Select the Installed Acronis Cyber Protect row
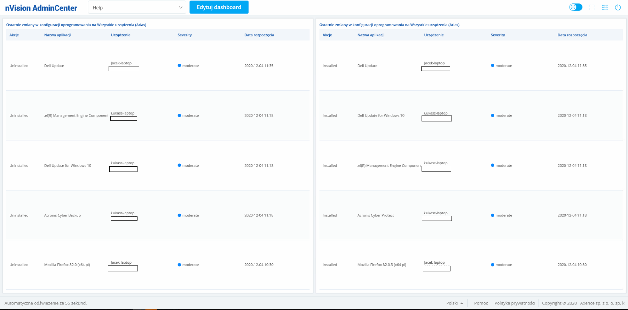Viewport: 628px width, 310px height. pos(375,215)
